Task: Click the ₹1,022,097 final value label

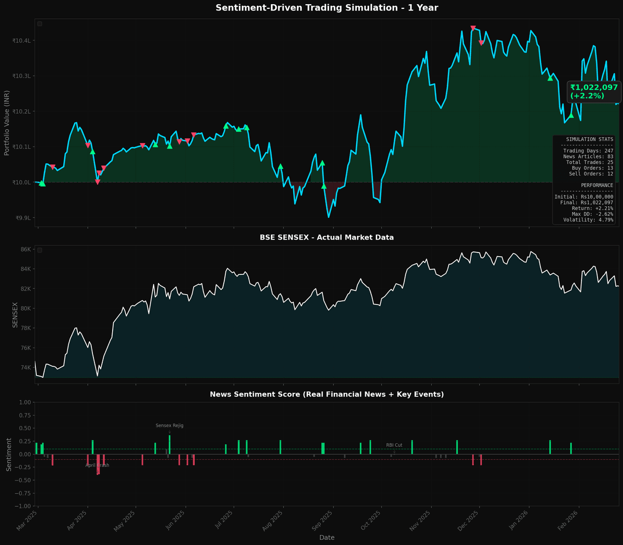Action: coord(594,91)
